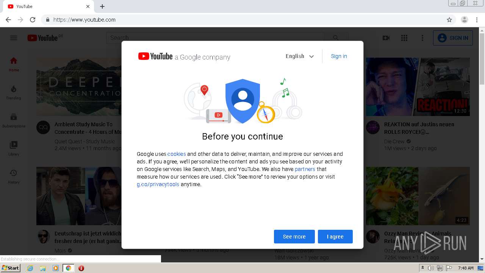This screenshot has width=485, height=273.
Task: Bookmark this page with star icon
Action: point(449,20)
